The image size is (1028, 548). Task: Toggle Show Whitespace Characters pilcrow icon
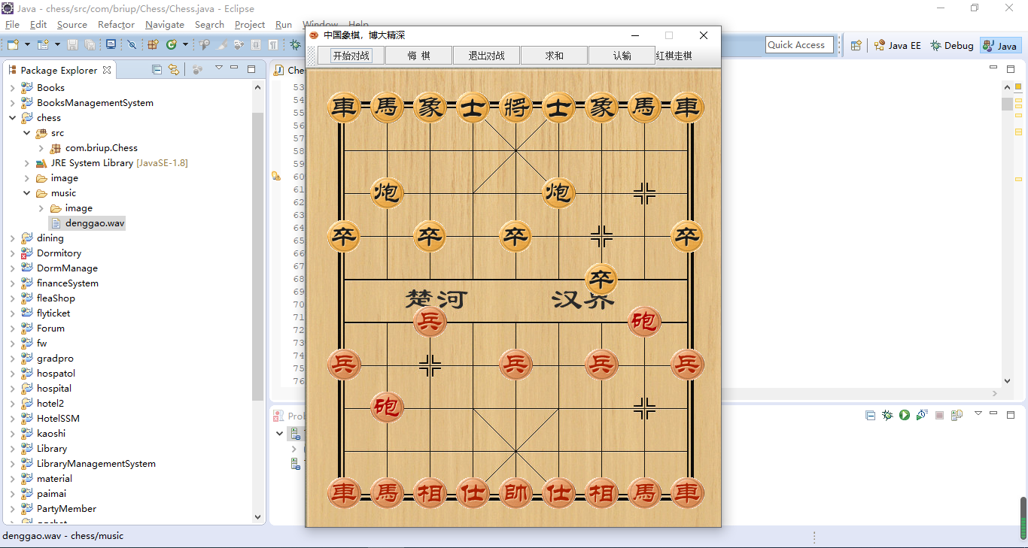[x=273, y=45]
